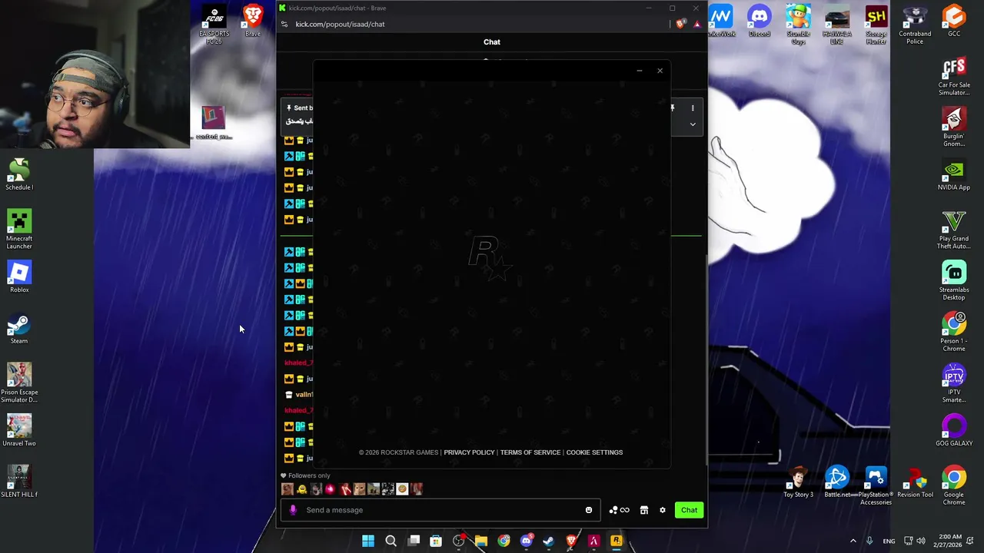The width and height of the screenshot is (984, 553).
Task: Open the Person 1 - Chrome shortcut
Action: point(954,332)
